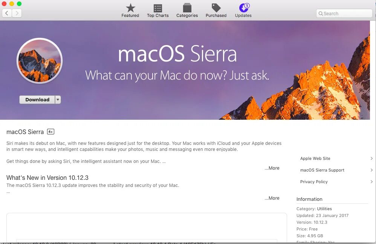Screen dimensions: 376x244
Task: Open the Featured star icon
Action: [130, 8]
